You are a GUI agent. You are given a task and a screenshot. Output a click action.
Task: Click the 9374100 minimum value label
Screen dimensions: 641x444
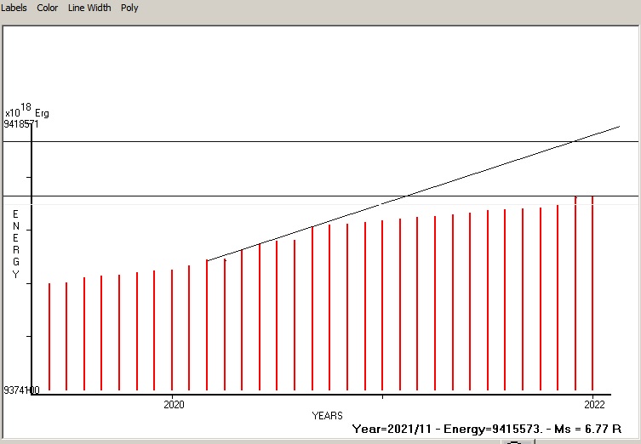click(21, 390)
